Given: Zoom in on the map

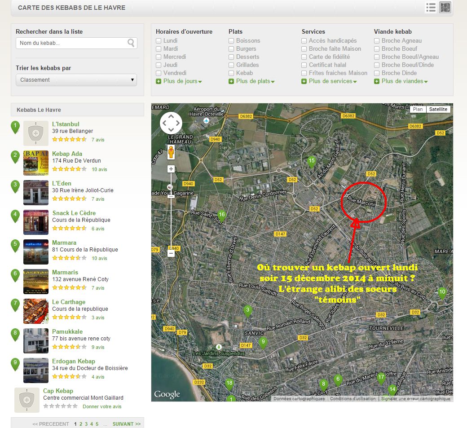Looking at the screenshot, I should [x=171, y=169].
